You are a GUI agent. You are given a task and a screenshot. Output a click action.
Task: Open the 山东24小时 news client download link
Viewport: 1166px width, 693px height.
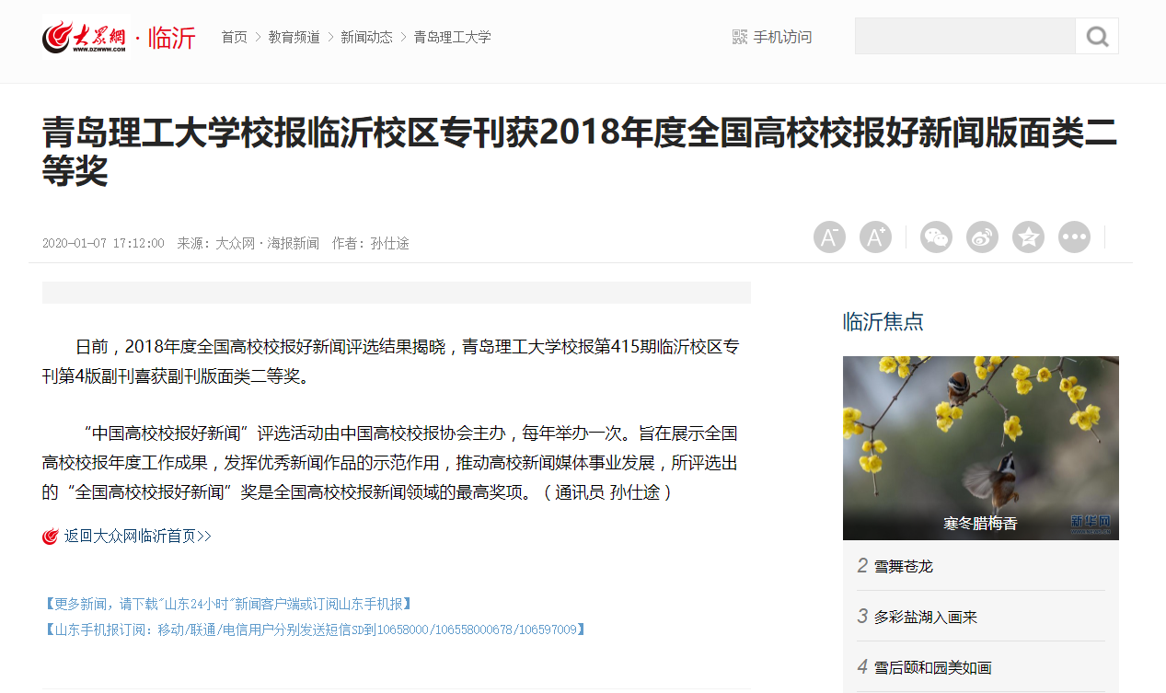tap(227, 604)
